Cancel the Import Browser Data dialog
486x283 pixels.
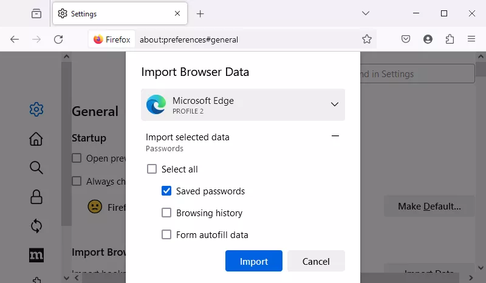(316, 261)
